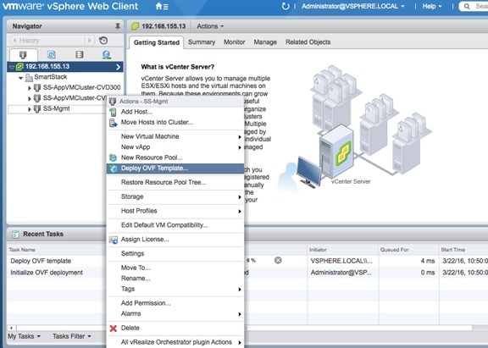Choose Move To menu entry

[x=175, y=268]
